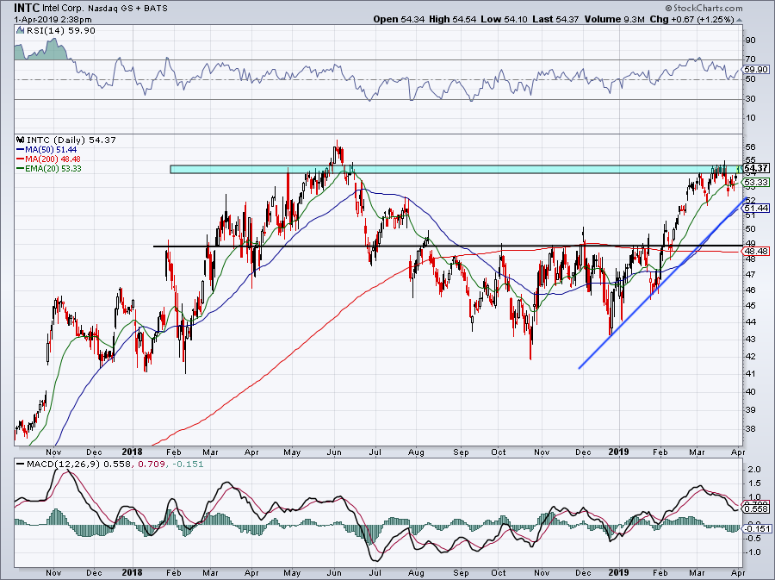
Task: Click the 56 label on price axis
Action: pos(750,147)
